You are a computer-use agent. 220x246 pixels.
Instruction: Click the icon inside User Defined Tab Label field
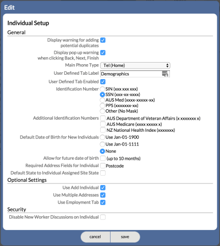tap(165, 74)
